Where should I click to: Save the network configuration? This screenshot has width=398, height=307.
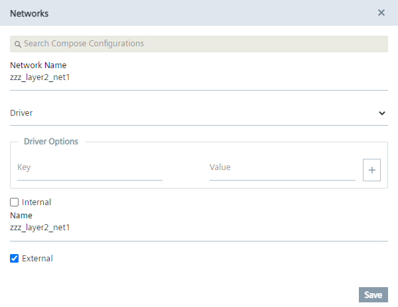pos(373,295)
